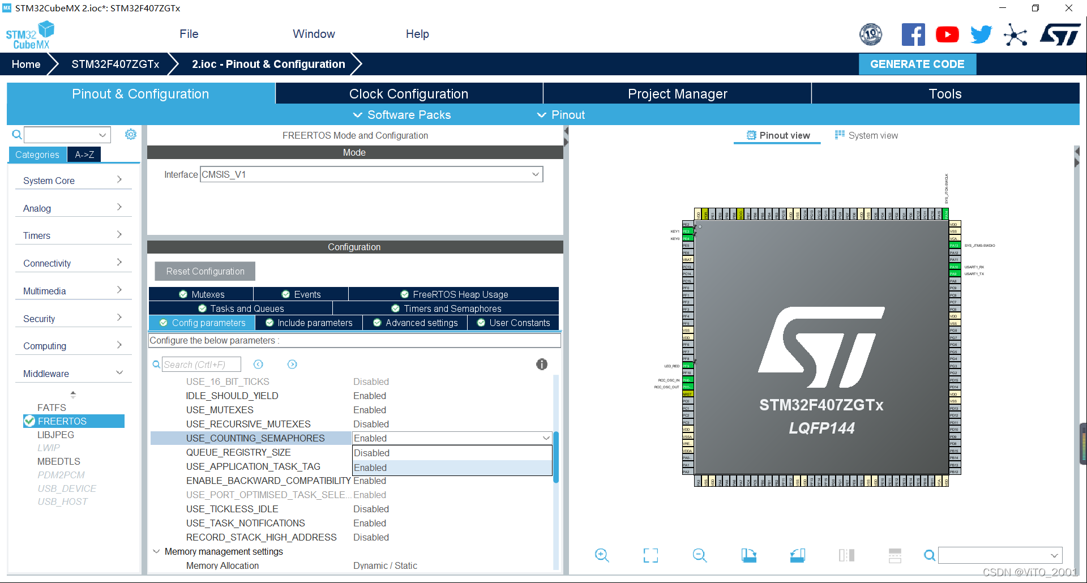The height and width of the screenshot is (583, 1087).
Task: Open the ST community network icon
Action: [x=1016, y=35]
